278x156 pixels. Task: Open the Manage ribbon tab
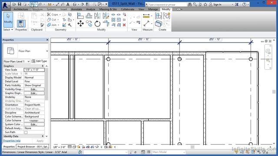(153, 9)
